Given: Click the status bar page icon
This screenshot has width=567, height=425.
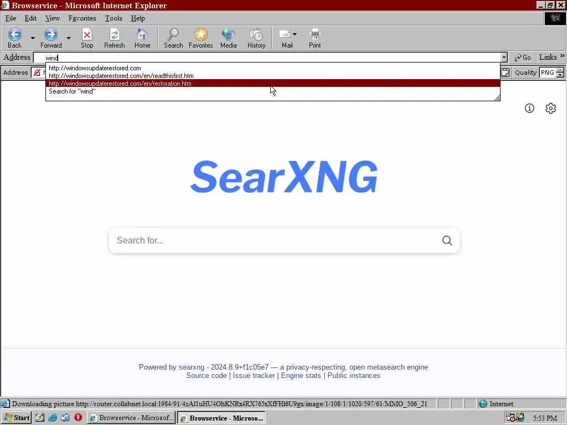Looking at the screenshot, I should [5, 403].
